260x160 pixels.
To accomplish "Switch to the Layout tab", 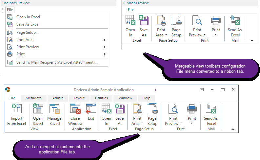I will click(79, 98).
